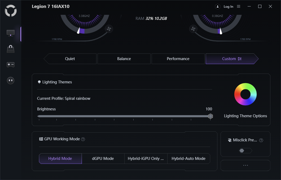The width and height of the screenshot is (281, 180).
Task: Select dGPU Mode
Action: point(103,159)
